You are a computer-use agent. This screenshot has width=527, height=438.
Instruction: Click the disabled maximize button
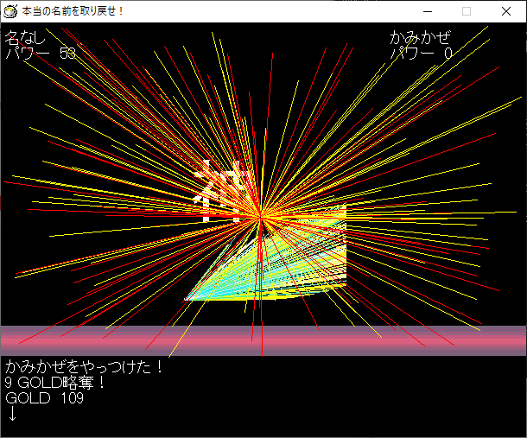[x=467, y=11]
